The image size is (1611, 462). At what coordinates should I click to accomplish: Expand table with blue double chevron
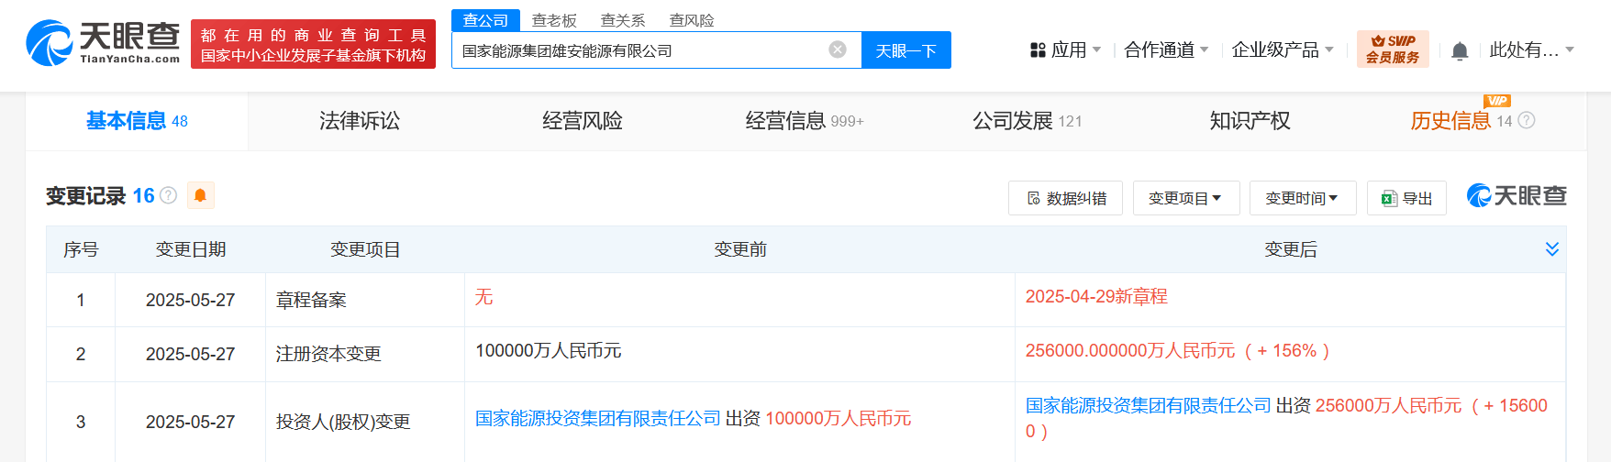click(1552, 249)
